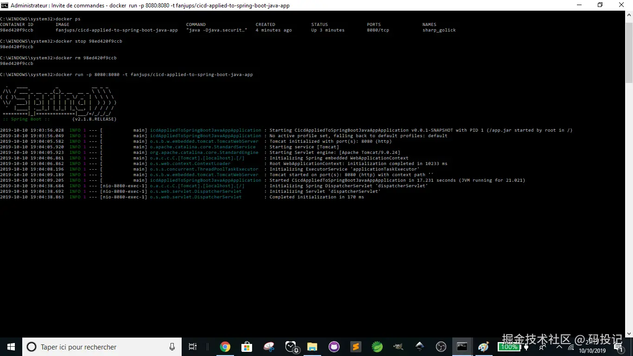The image size is (633, 356).
Task: Click the '8080/tcp' ports value
Action: click(x=378, y=30)
